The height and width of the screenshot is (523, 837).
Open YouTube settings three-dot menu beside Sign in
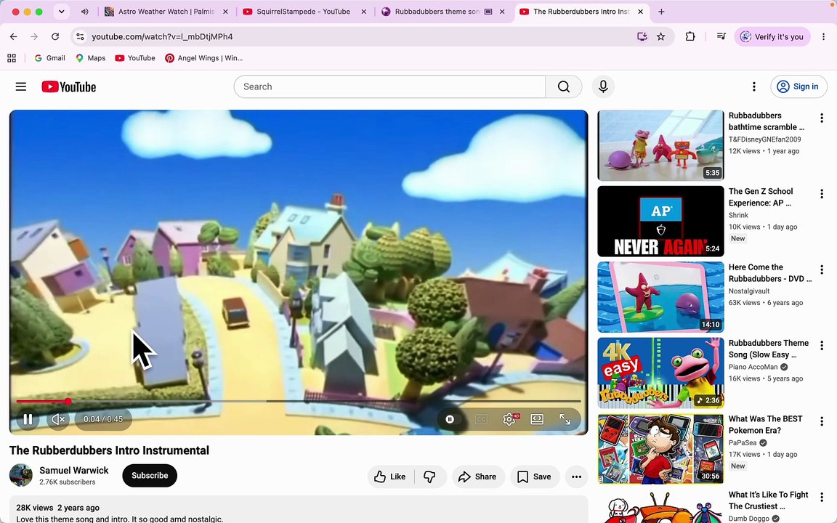753,86
